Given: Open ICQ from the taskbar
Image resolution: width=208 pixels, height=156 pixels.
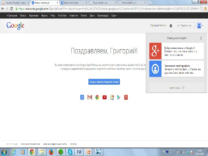Looking at the screenshot, I should point(61,152).
